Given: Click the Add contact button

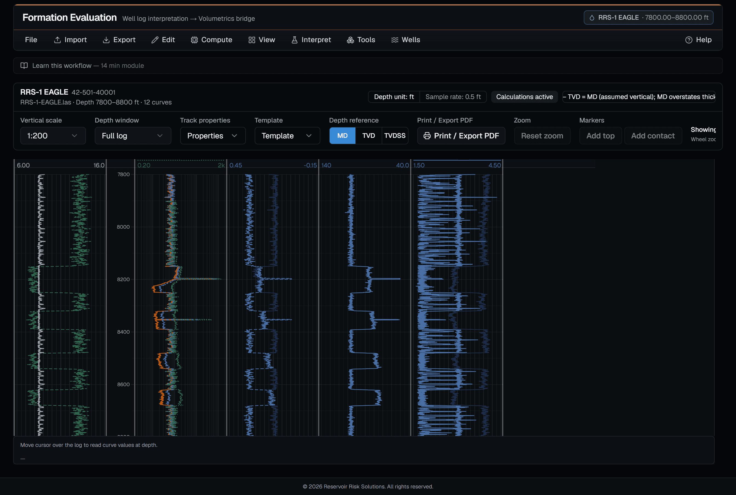Looking at the screenshot, I should (x=653, y=136).
